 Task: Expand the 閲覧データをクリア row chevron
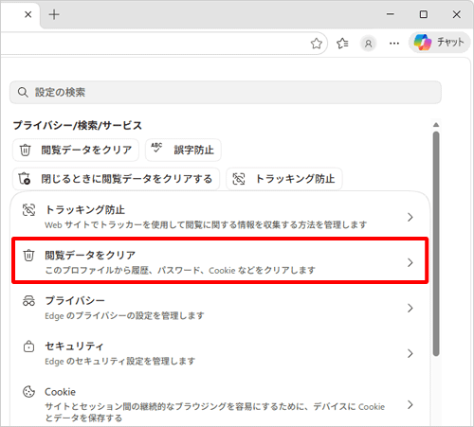(410, 262)
